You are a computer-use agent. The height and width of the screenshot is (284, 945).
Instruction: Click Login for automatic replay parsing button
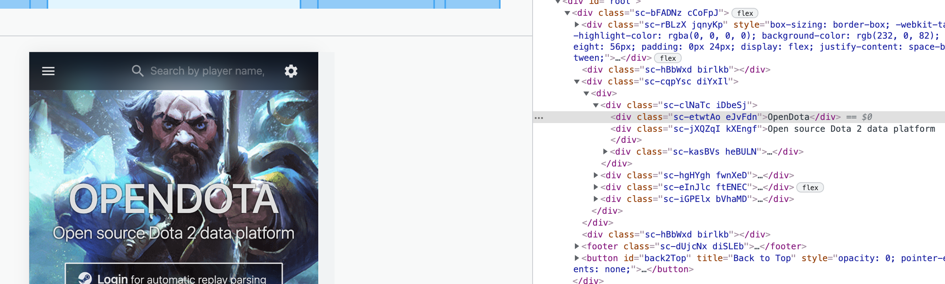click(174, 274)
